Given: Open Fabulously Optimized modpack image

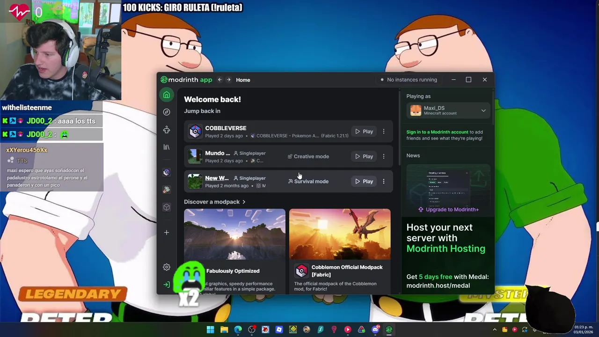Looking at the screenshot, I should pos(234,234).
